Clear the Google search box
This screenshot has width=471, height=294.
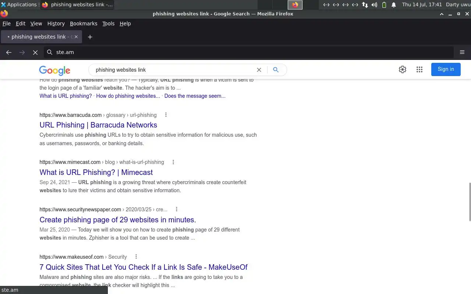tap(259, 70)
